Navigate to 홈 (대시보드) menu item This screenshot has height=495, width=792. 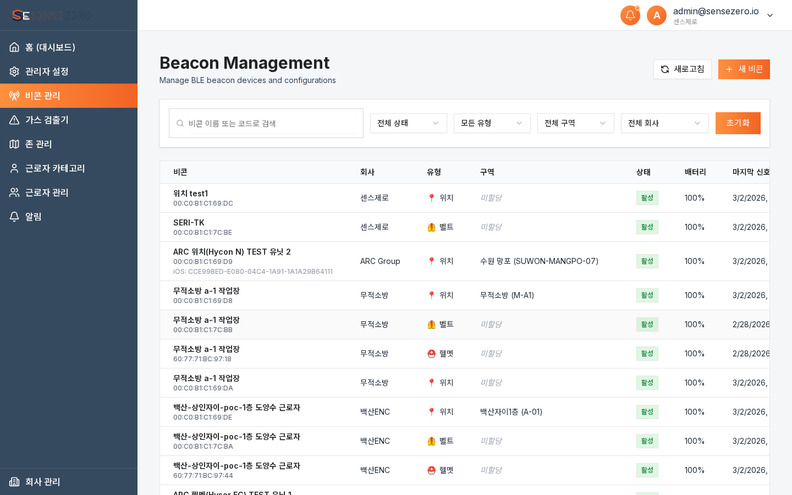tap(50, 47)
